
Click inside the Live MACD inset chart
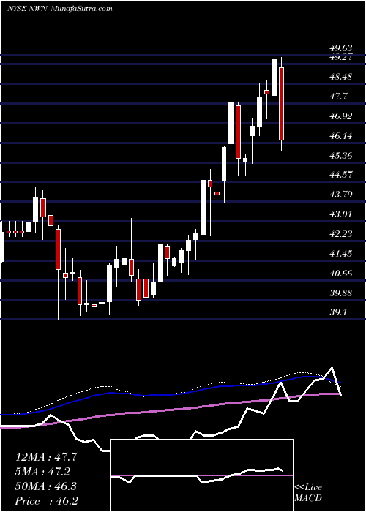(x=202, y=475)
